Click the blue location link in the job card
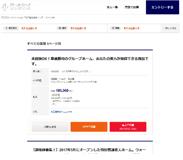Viewport: 183px width, 160px height. [x=61, y=112]
